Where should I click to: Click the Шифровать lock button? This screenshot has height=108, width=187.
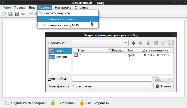(x=63, y=103)
